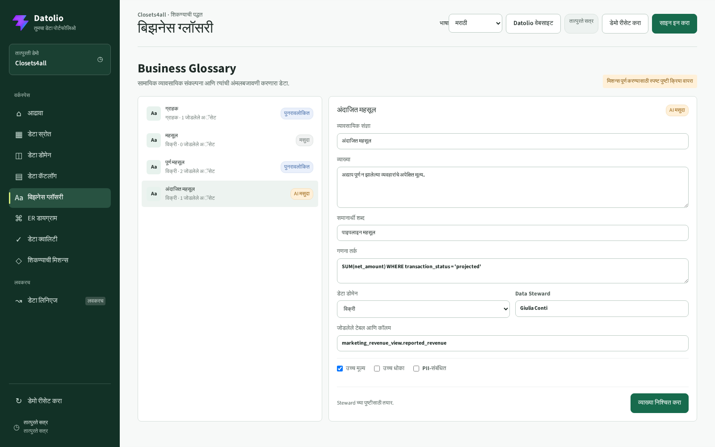Toggle the उच्च मूल्य checkbox
Image resolution: width=715 pixels, height=447 pixels.
340,369
